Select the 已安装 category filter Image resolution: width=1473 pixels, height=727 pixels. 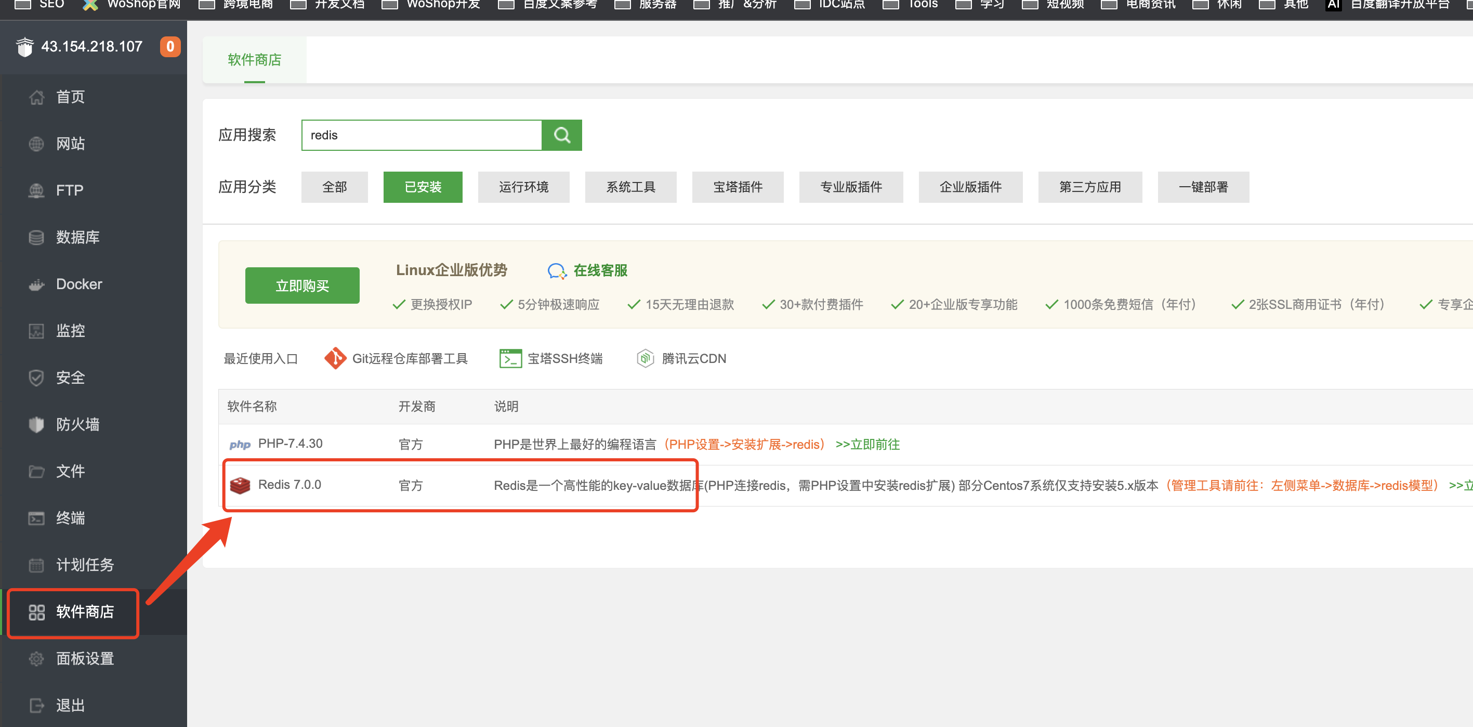[423, 187]
